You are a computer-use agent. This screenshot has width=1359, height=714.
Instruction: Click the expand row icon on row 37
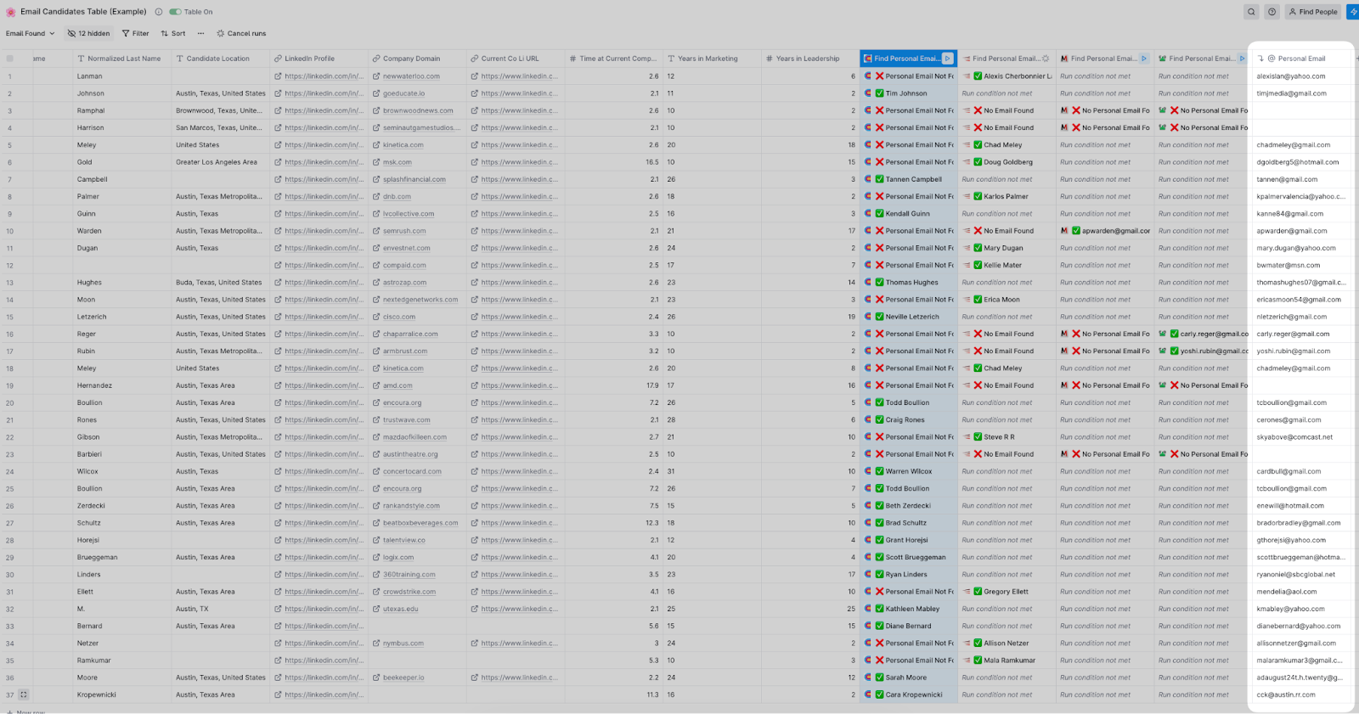pyautogui.click(x=24, y=694)
